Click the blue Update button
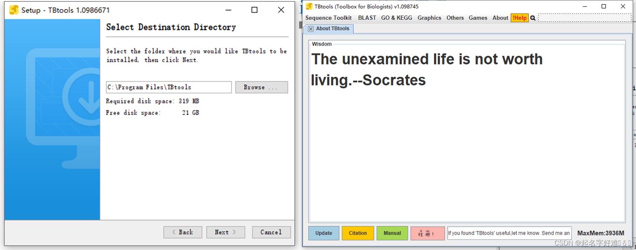The width and height of the screenshot is (636, 250). click(324, 233)
